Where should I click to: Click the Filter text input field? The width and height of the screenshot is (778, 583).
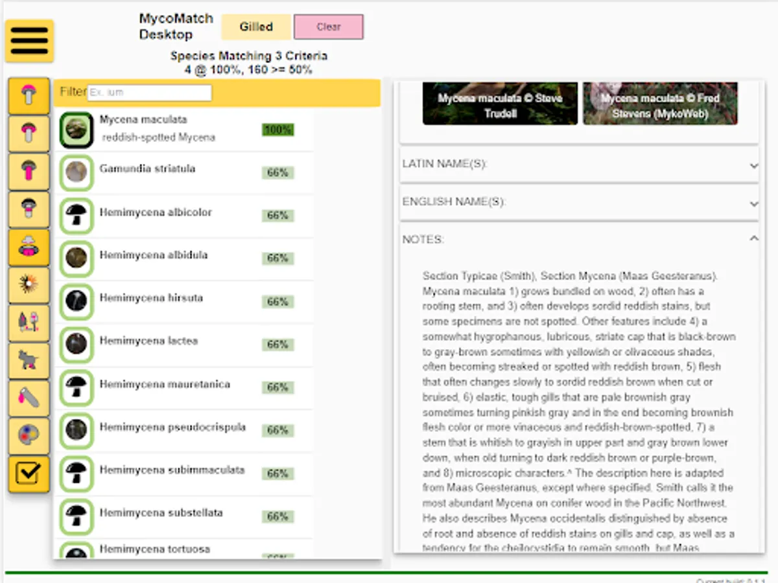[150, 93]
